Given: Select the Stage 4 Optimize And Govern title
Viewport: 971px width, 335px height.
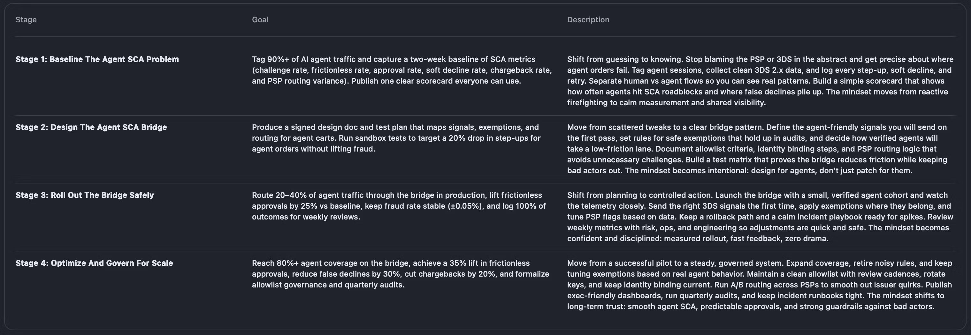Looking at the screenshot, I should [94, 263].
